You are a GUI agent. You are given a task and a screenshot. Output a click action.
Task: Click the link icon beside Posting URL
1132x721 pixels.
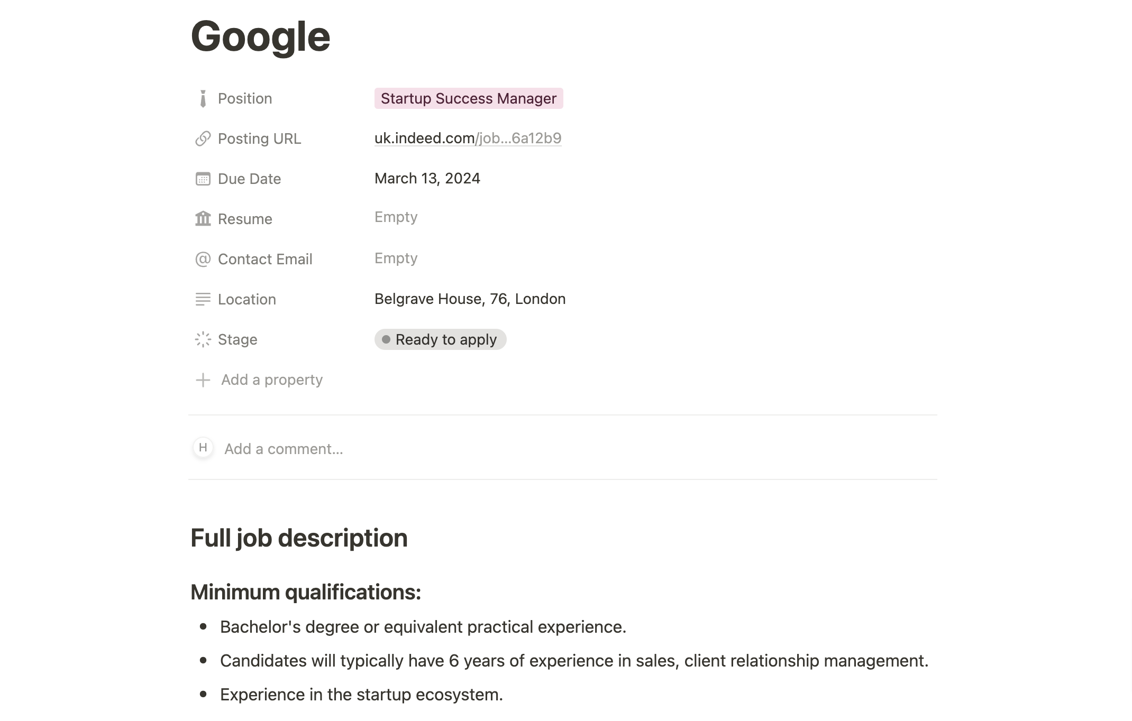coord(203,138)
